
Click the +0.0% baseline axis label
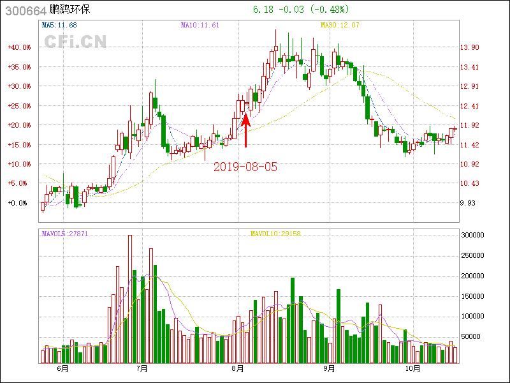(19, 203)
